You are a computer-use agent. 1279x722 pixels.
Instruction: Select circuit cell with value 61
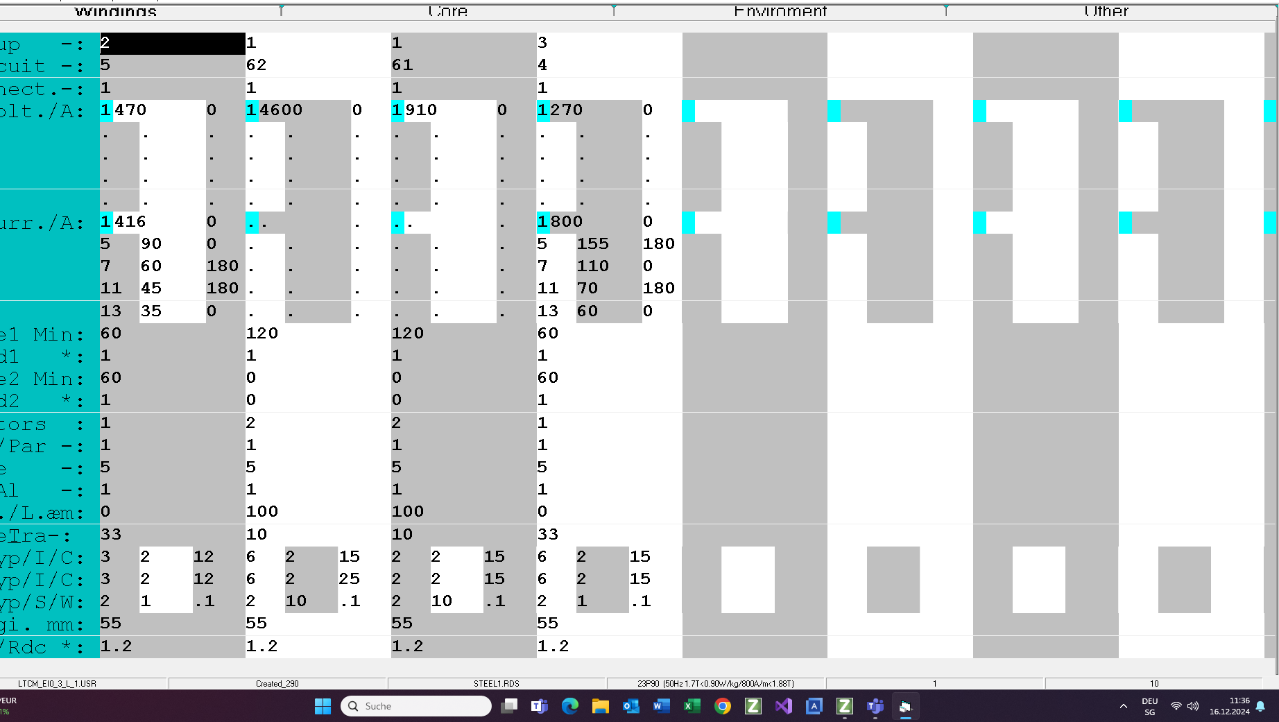464,65
